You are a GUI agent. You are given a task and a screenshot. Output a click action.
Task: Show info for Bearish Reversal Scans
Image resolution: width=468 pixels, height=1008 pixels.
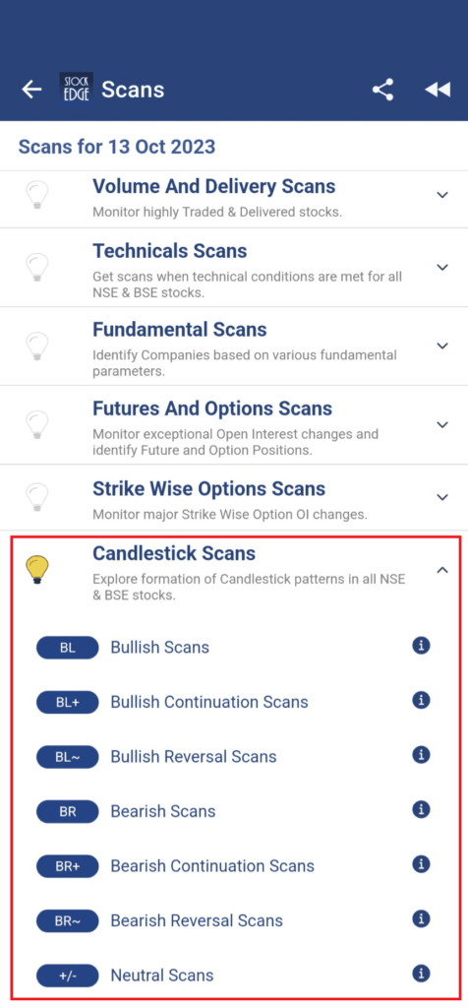(x=421, y=918)
